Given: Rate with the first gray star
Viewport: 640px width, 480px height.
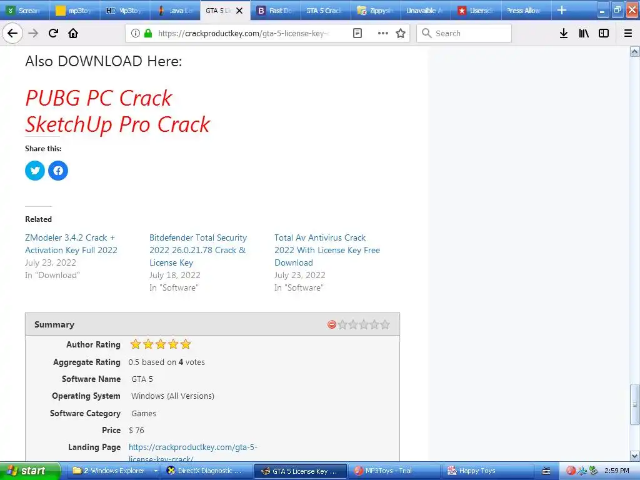Looking at the screenshot, I should [x=342, y=324].
